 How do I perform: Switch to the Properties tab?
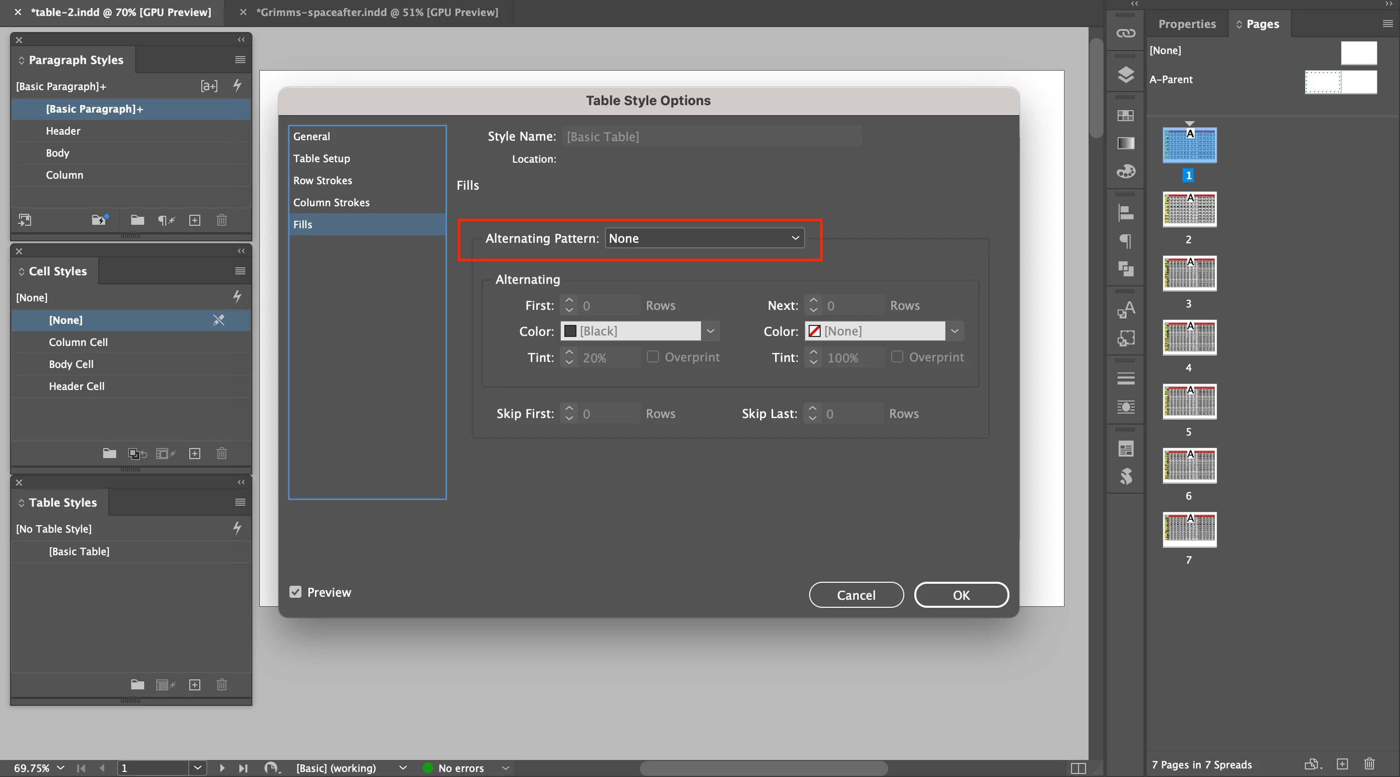[x=1187, y=24]
